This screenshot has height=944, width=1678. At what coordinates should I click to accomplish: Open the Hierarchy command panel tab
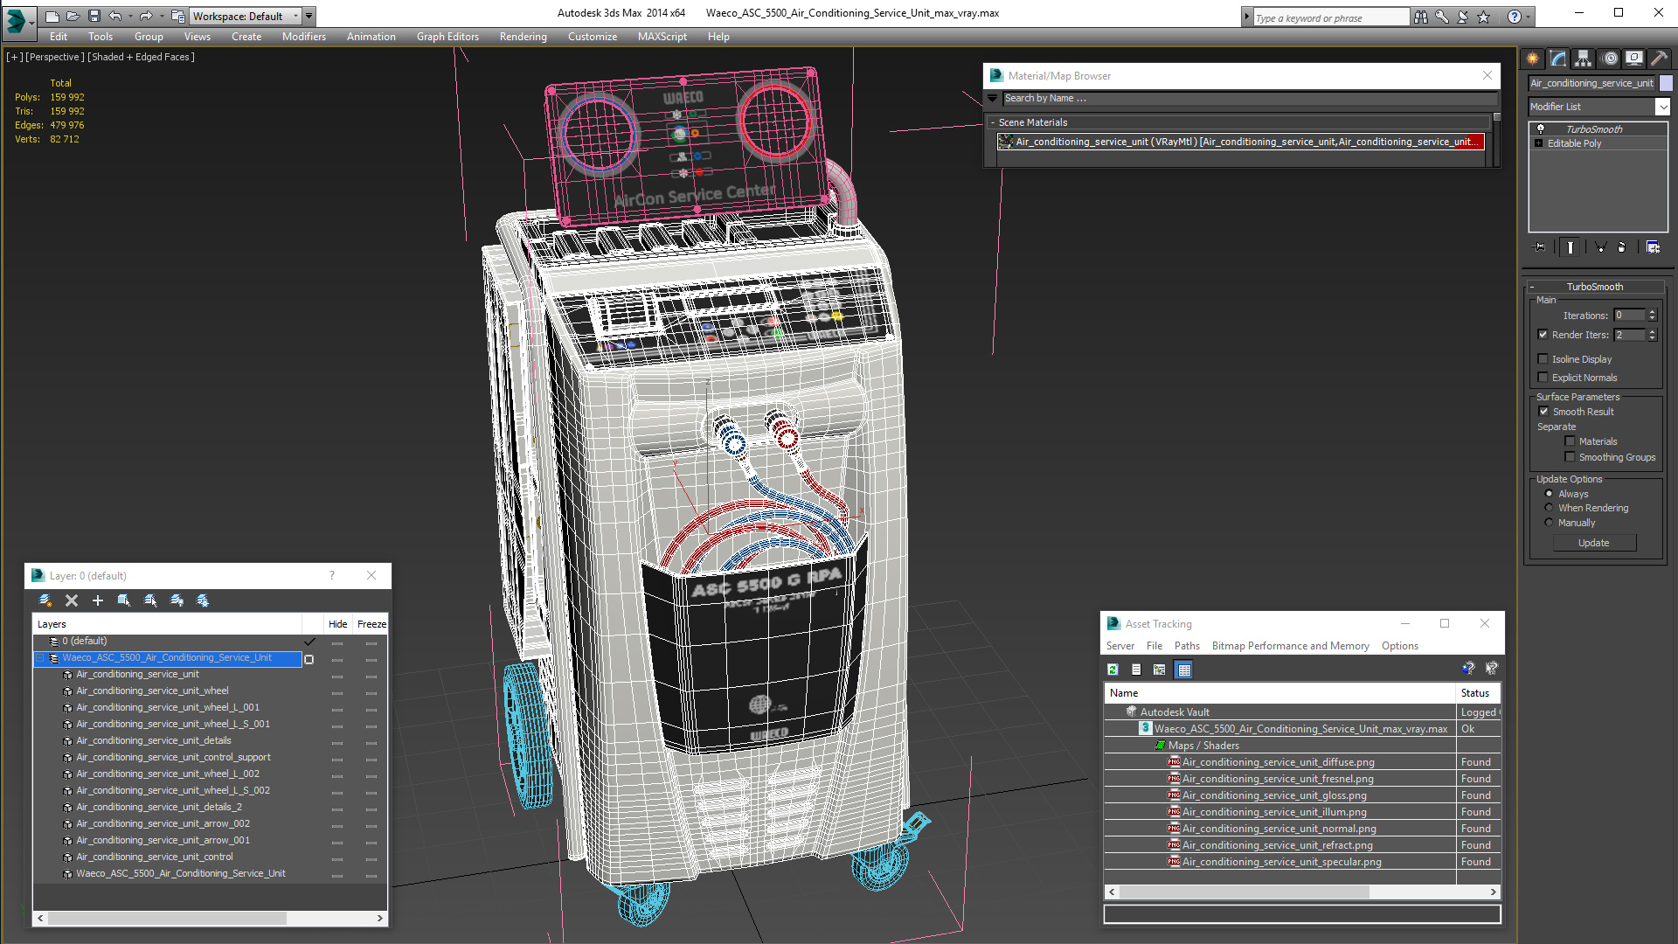(x=1584, y=59)
